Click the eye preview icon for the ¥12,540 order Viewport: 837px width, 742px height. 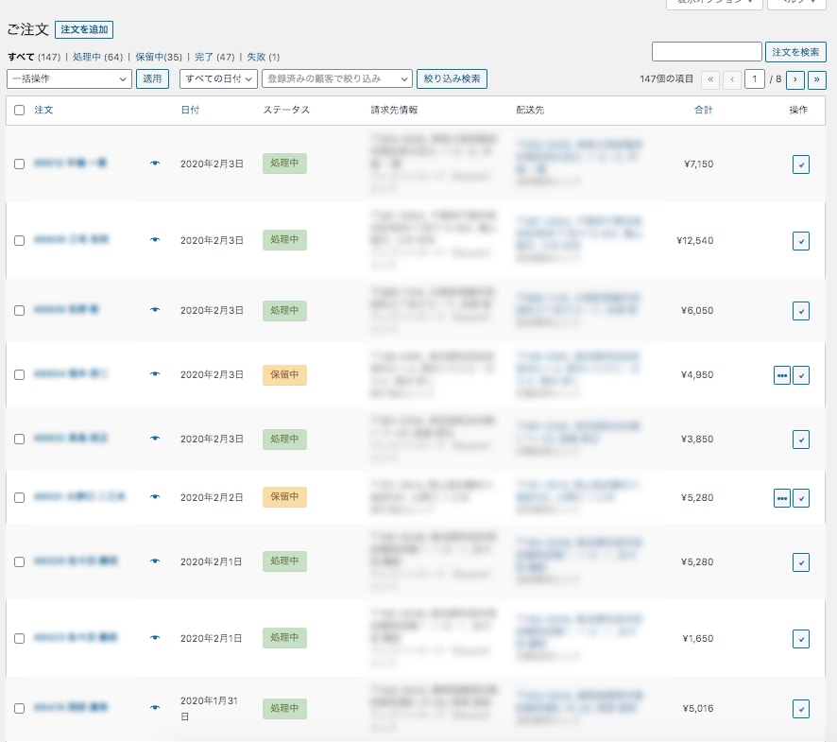155,240
